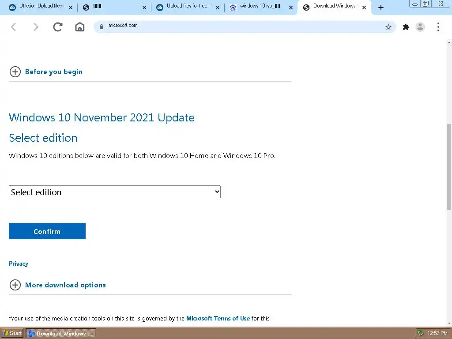Close the first Ufile.io tab
Viewport: 452px width, 339px height.
click(x=71, y=8)
